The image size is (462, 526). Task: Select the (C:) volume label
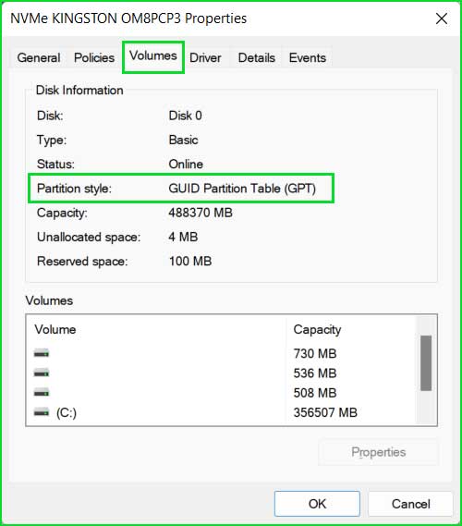point(67,412)
